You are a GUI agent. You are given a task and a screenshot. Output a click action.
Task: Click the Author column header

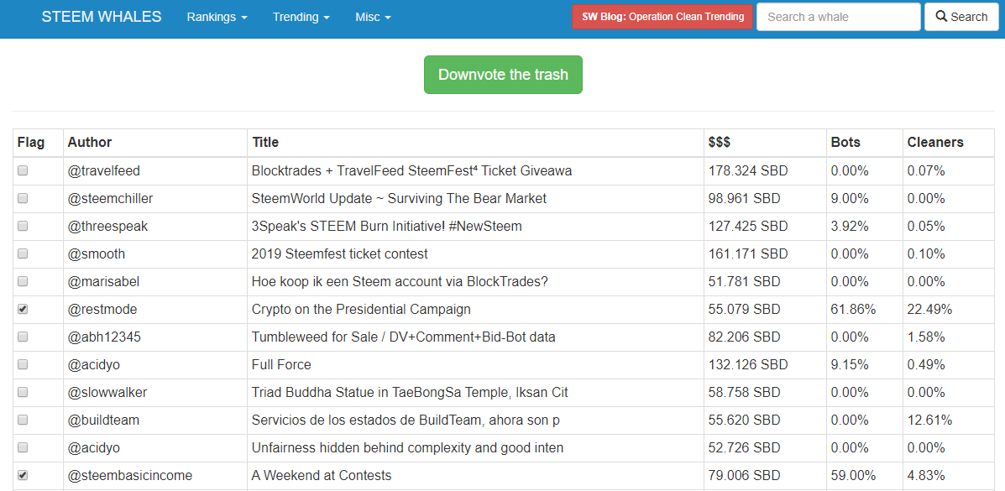click(90, 143)
